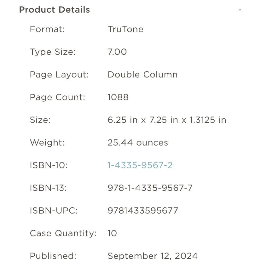This screenshot has width=261, height=274.
Task: Click the published date September 12, 2024
Action: point(153,256)
